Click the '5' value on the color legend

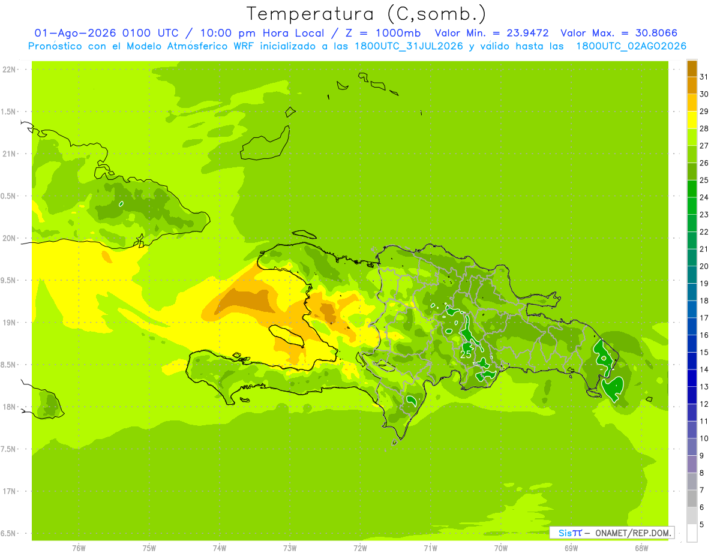702,525
